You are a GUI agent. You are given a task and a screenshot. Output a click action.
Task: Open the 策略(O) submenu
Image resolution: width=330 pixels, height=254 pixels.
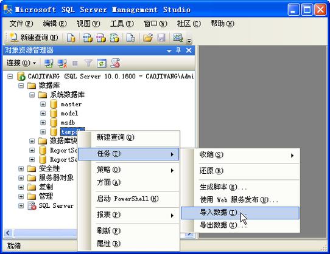click(128, 170)
